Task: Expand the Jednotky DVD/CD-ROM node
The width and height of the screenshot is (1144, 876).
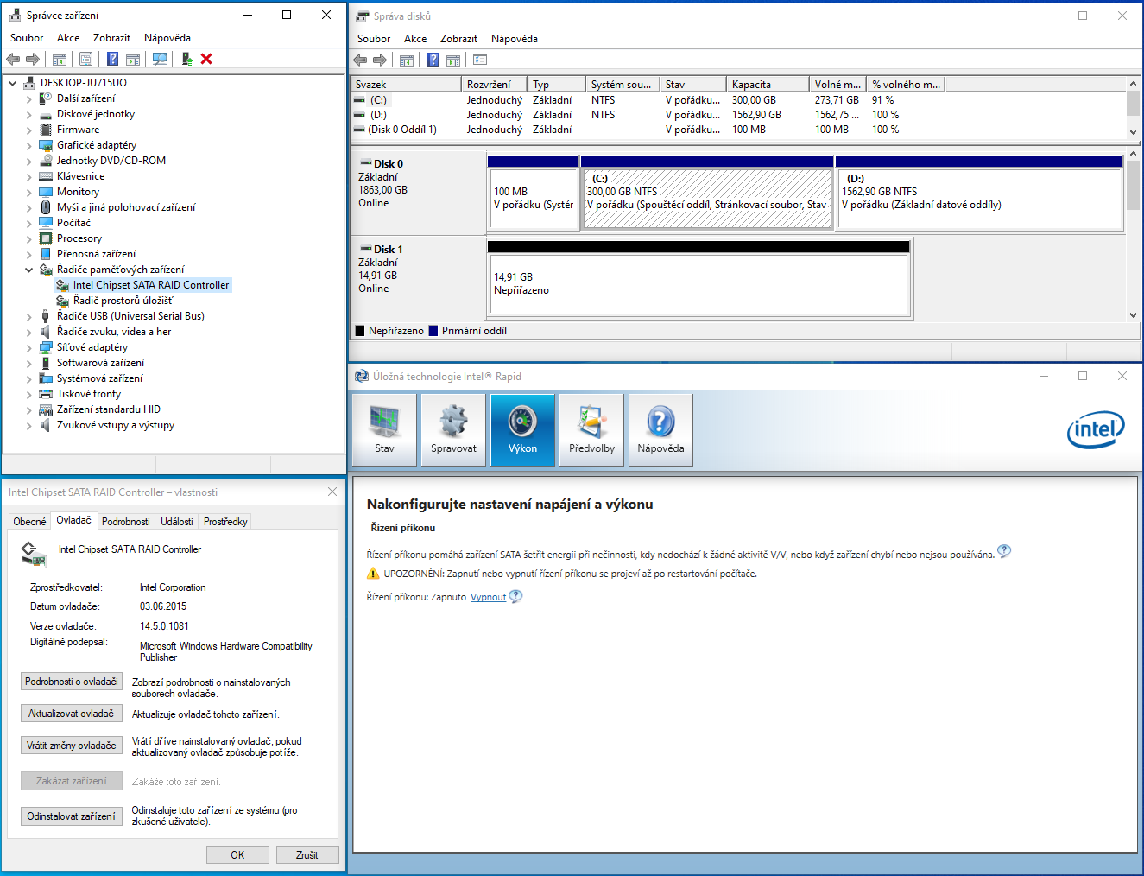Action: 28,162
